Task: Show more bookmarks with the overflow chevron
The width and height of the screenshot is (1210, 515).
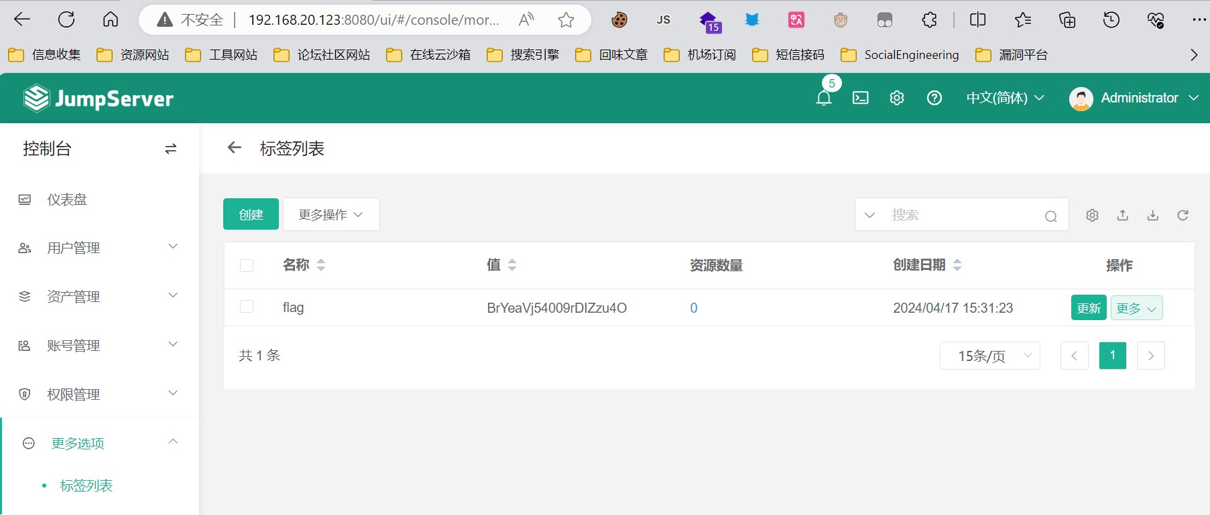Action: pyautogui.click(x=1194, y=55)
